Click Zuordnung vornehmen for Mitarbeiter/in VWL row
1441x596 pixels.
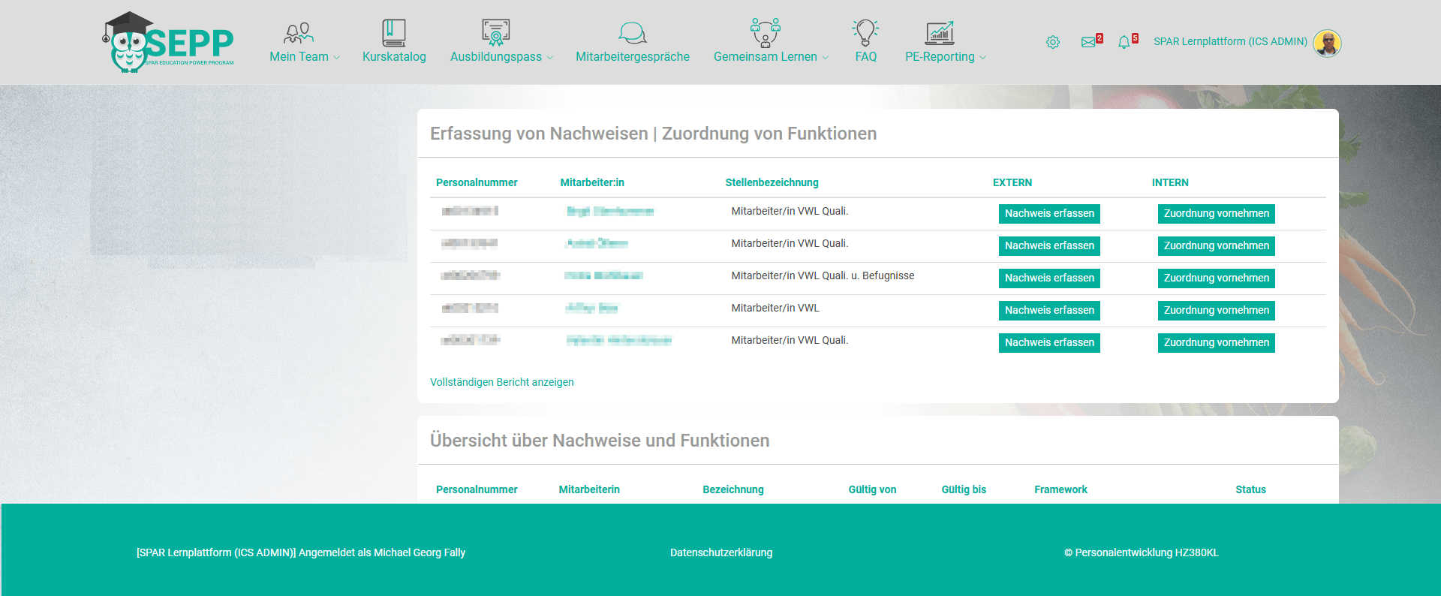click(1216, 311)
